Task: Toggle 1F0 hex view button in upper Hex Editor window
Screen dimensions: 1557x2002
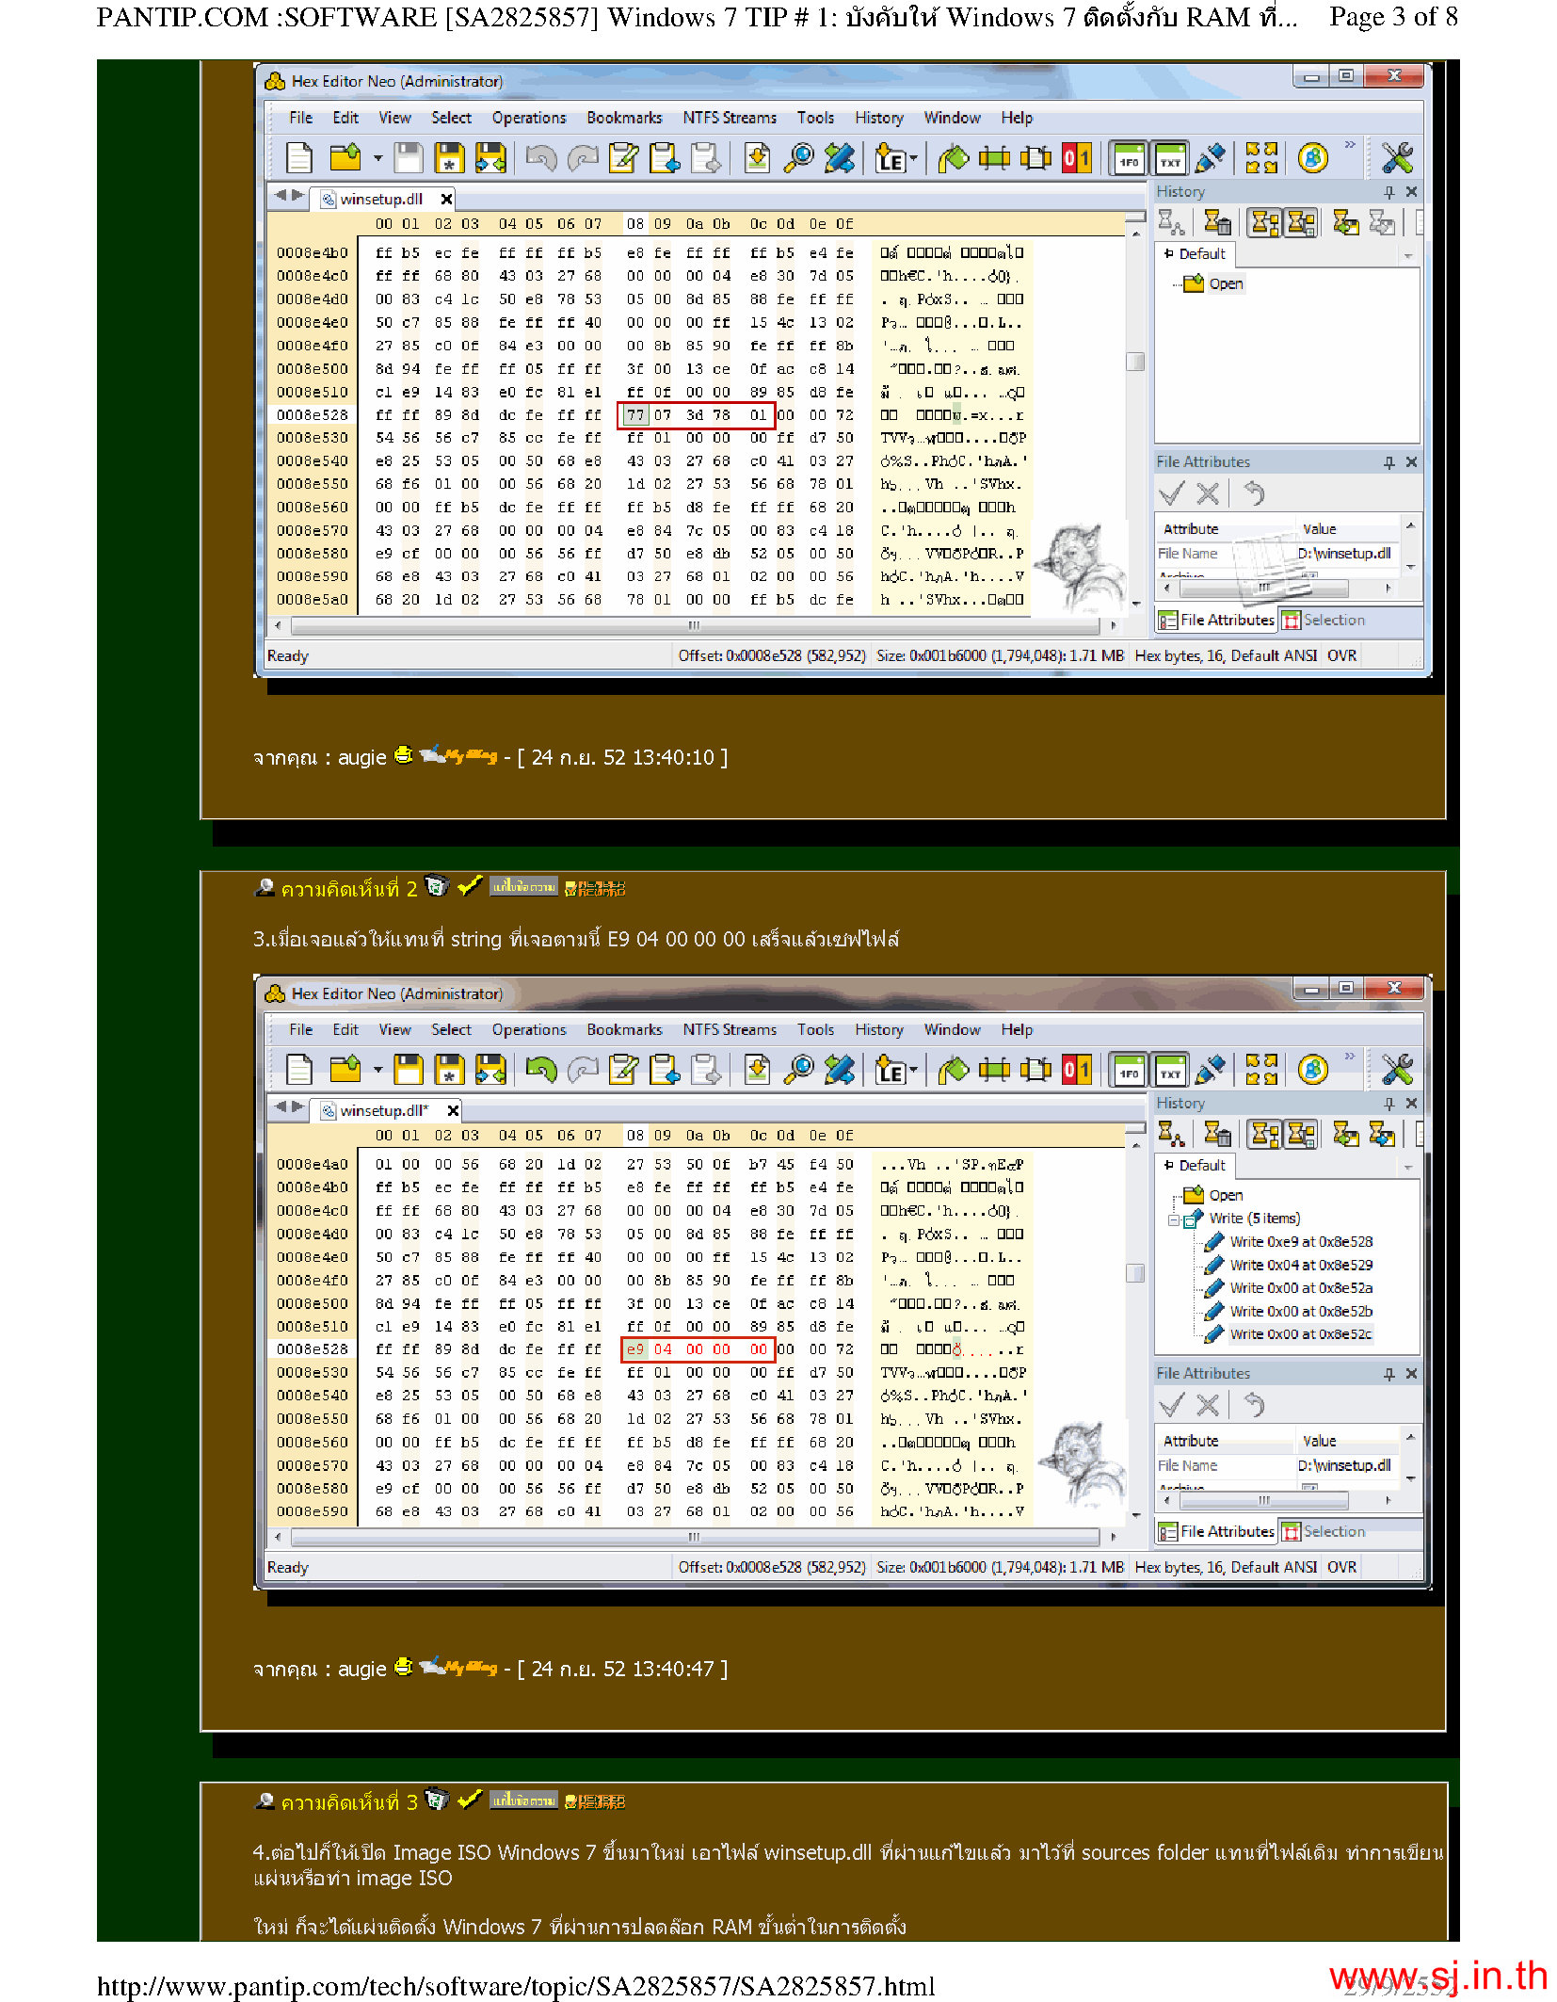Action: 1128,157
